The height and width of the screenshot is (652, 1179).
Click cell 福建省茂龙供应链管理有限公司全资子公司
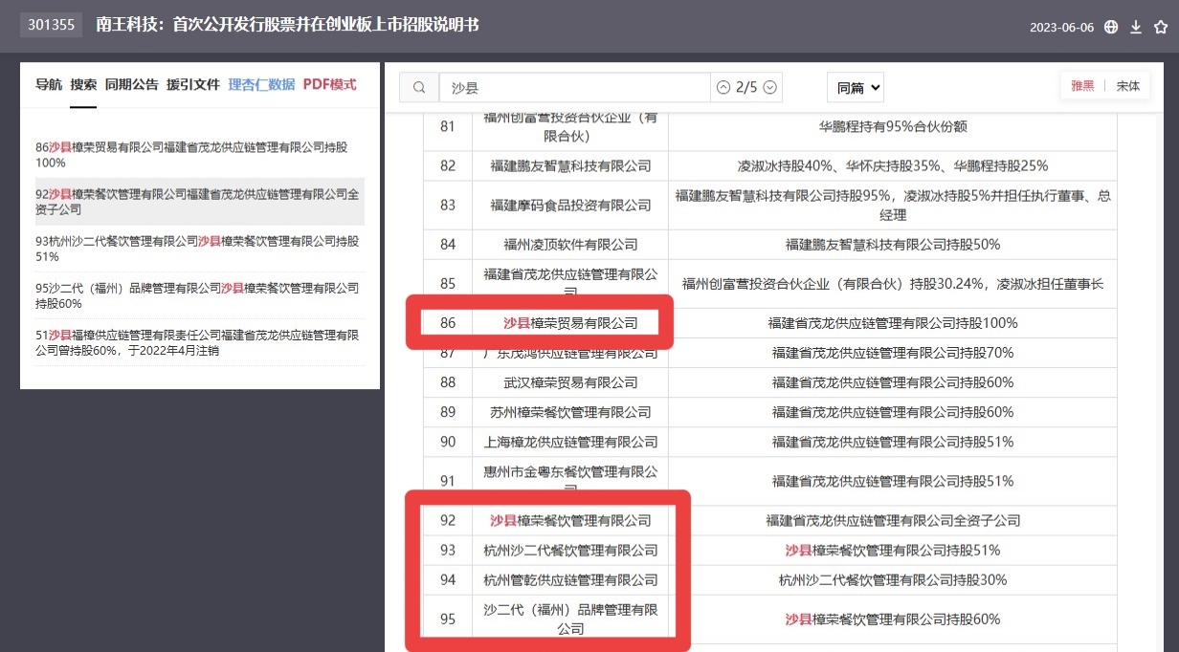(x=893, y=521)
